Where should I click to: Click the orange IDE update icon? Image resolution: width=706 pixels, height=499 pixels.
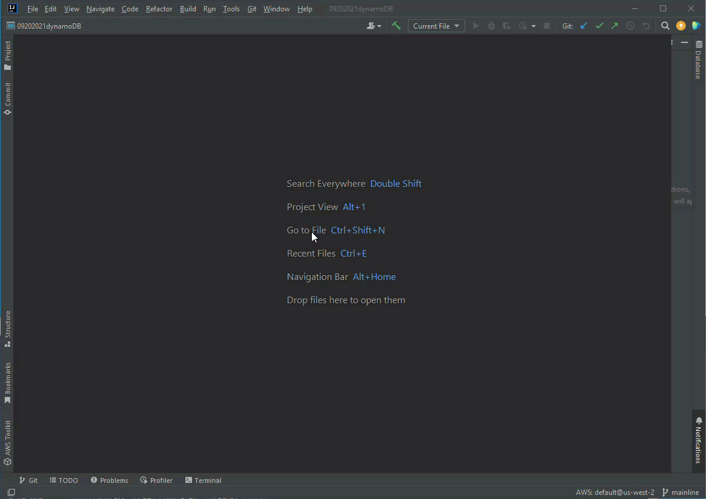[681, 26]
